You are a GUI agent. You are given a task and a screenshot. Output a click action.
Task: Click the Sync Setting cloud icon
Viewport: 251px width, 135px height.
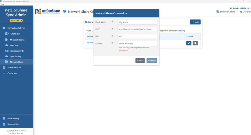6,56
